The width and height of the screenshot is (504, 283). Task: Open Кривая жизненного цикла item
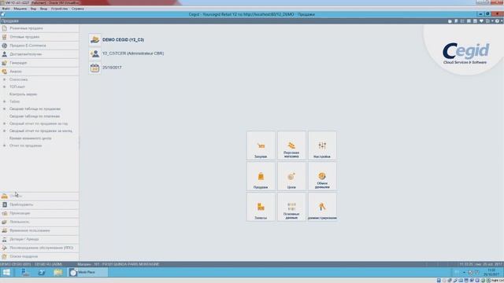(30, 138)
